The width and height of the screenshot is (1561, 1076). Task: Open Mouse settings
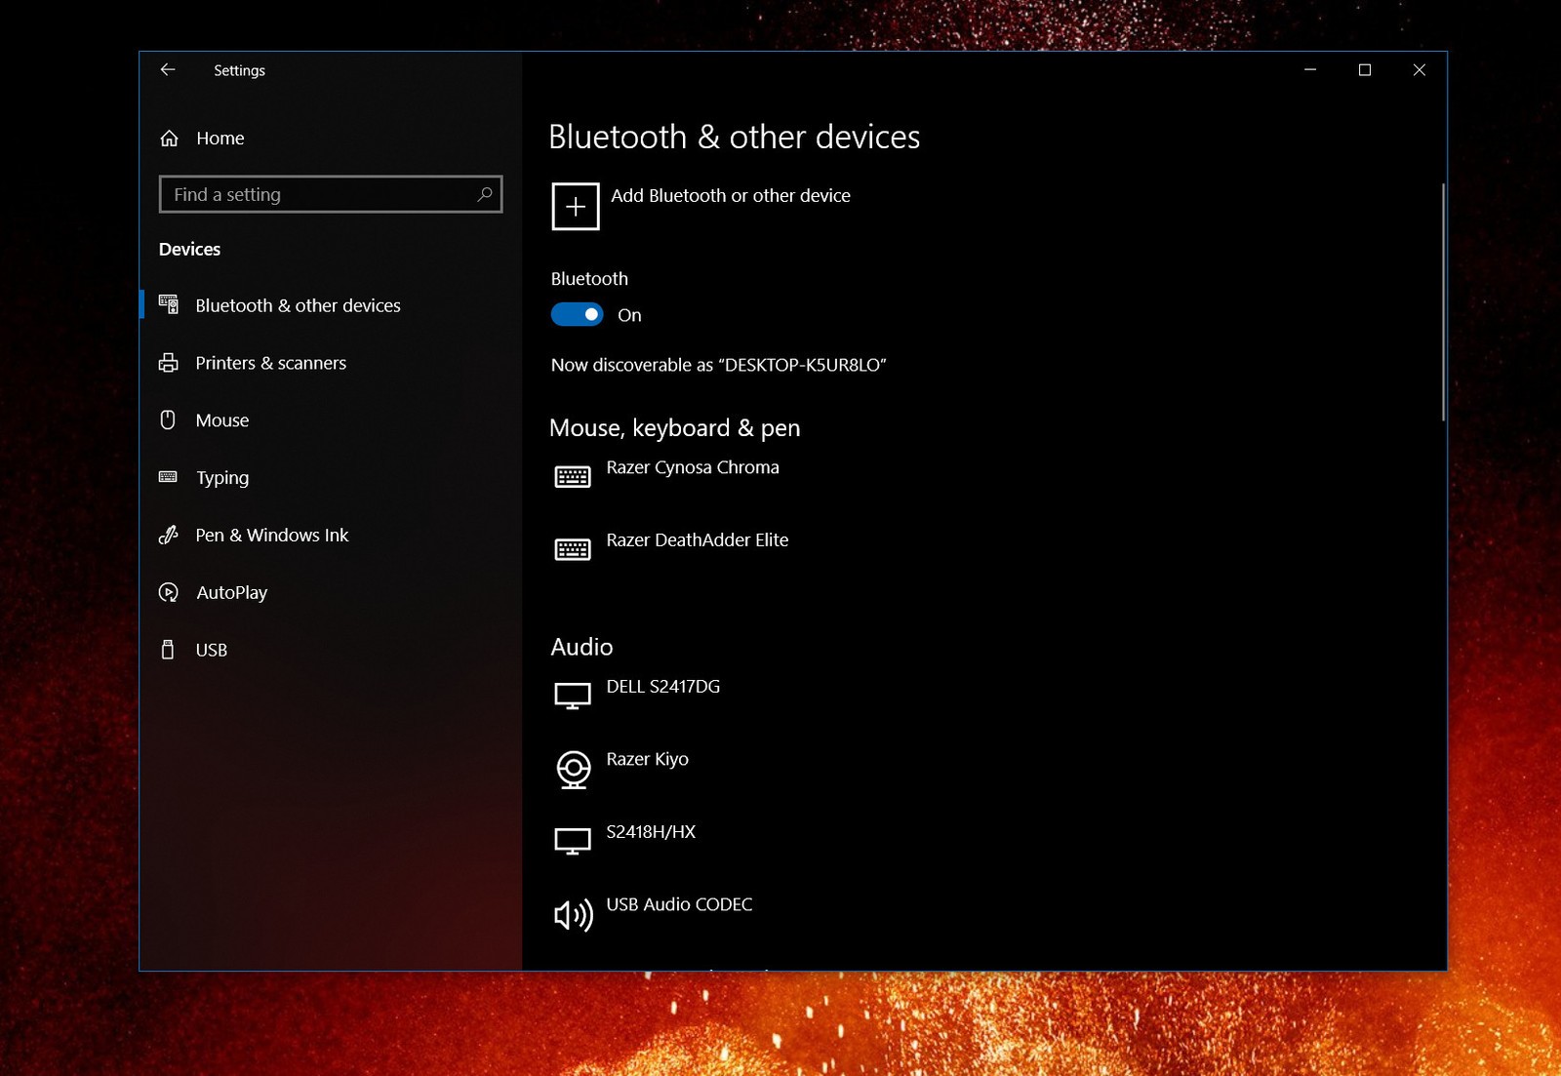(x=332, y=420)
